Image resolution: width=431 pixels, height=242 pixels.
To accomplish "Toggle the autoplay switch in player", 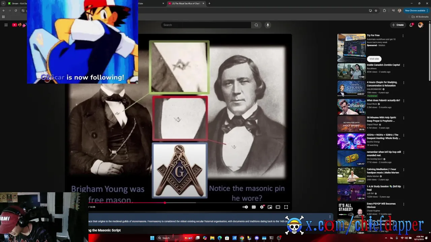I will [245, 207].
